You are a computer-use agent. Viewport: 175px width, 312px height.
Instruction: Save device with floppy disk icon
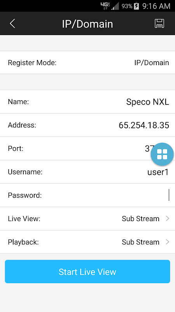tap(159, 24)
